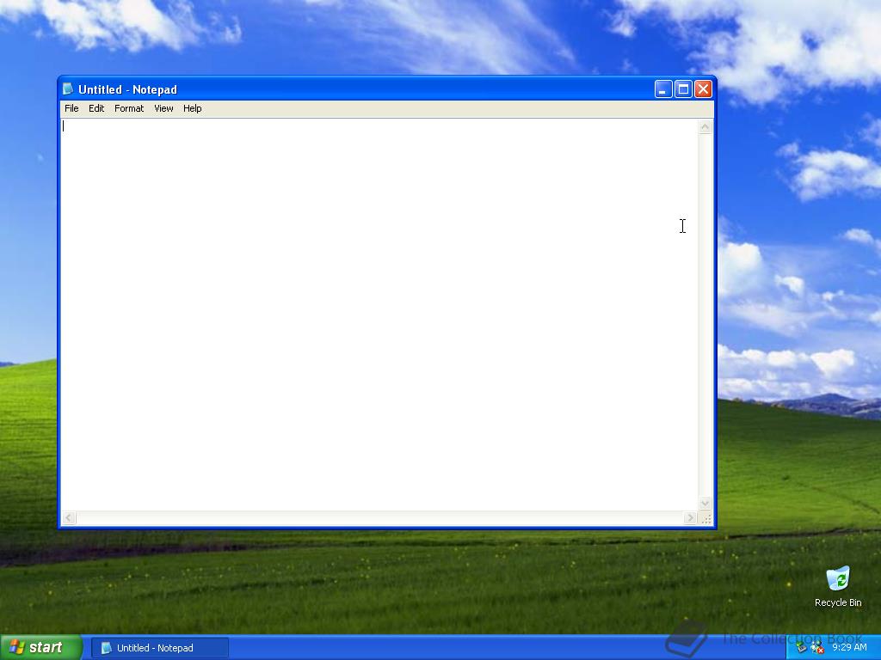
Task: Open the File menu in Notepad
Action: (71, 108)
